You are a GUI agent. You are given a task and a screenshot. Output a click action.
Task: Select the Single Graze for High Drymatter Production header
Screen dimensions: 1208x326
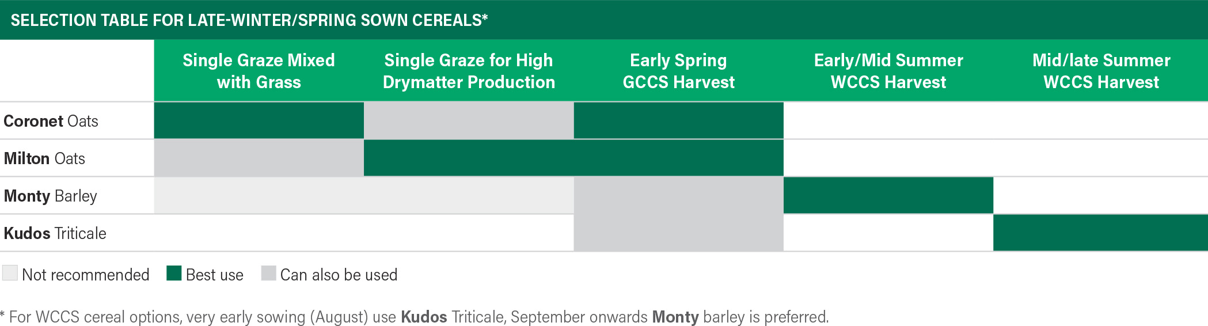pyautogui.click(x=469, y=71)
